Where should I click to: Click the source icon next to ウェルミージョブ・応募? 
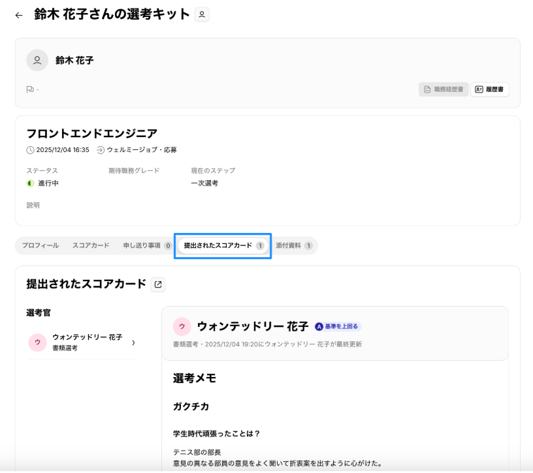coord(101,150)
